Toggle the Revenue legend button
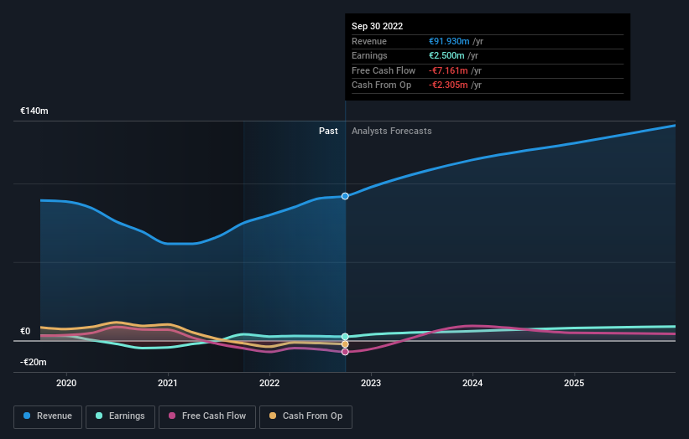This screenshot has width=689, height=439. click(x=48, y=416)
